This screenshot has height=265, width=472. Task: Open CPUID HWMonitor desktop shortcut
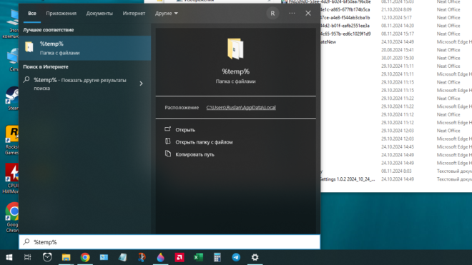point(12,179)
